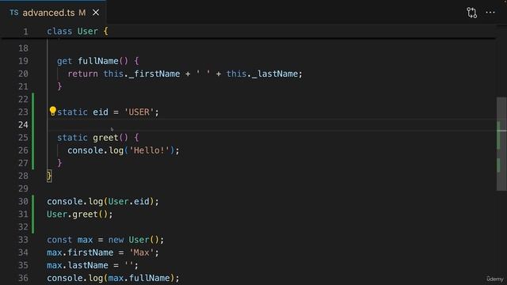Viewport: 507px width, 285px height.
Task: Click line number 33 in the gutter
Action: click(23, 240)
